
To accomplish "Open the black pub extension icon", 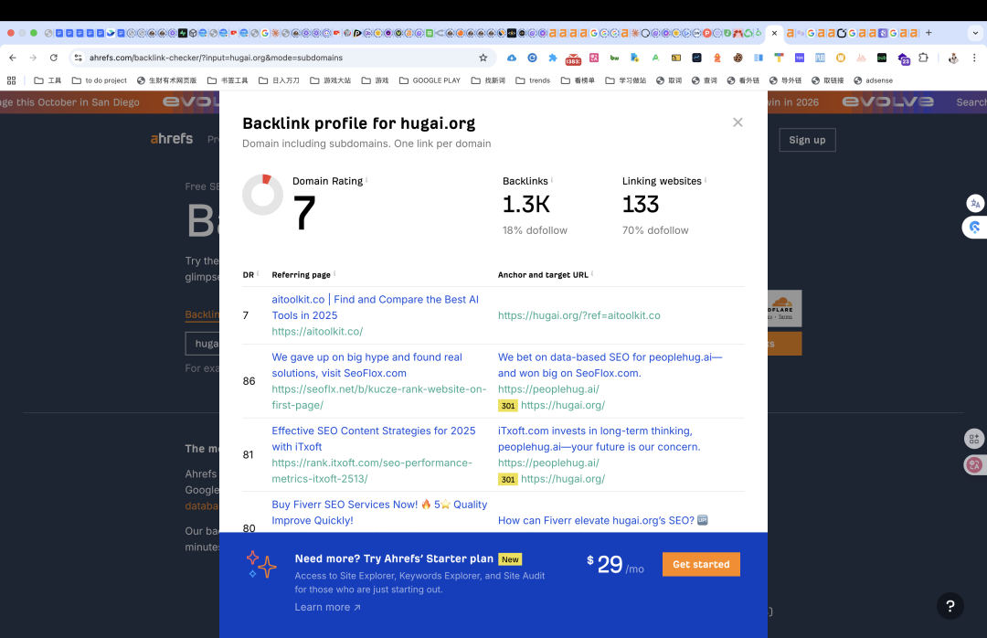I will (x=882, y=58).
